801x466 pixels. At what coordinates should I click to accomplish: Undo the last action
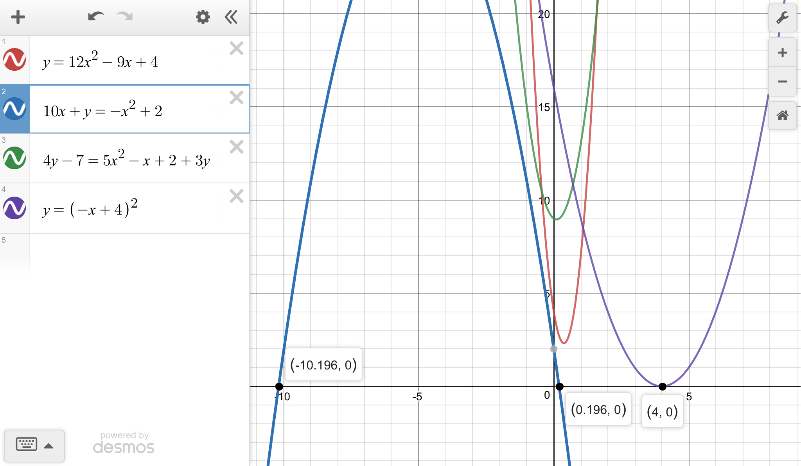click(x=95, y=17)
